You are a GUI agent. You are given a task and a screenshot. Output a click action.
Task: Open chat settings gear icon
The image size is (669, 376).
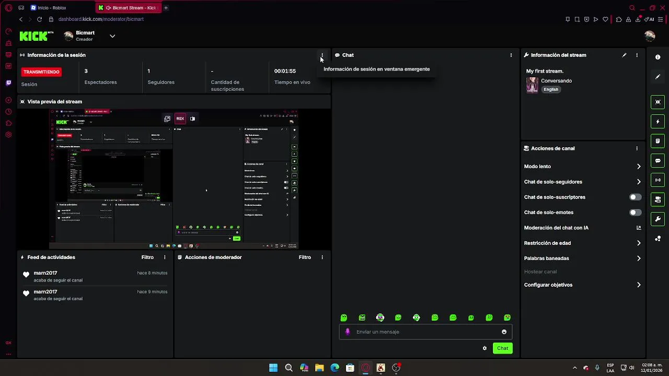[485, 348]
